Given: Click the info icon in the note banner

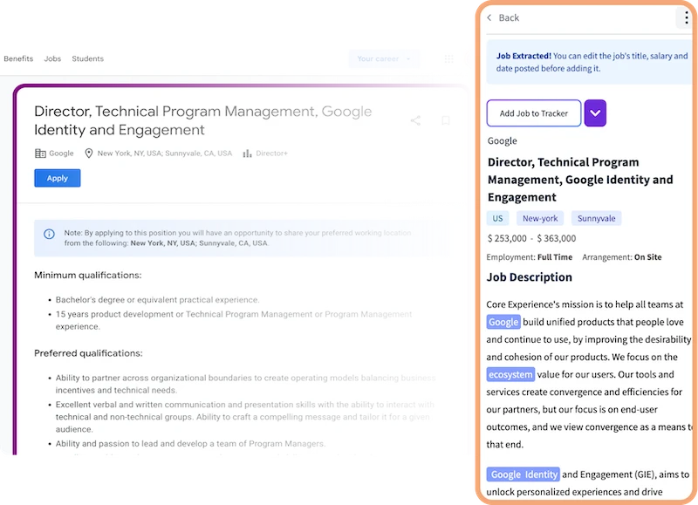Looking at the screenshot, I should [x=49, y=234].
